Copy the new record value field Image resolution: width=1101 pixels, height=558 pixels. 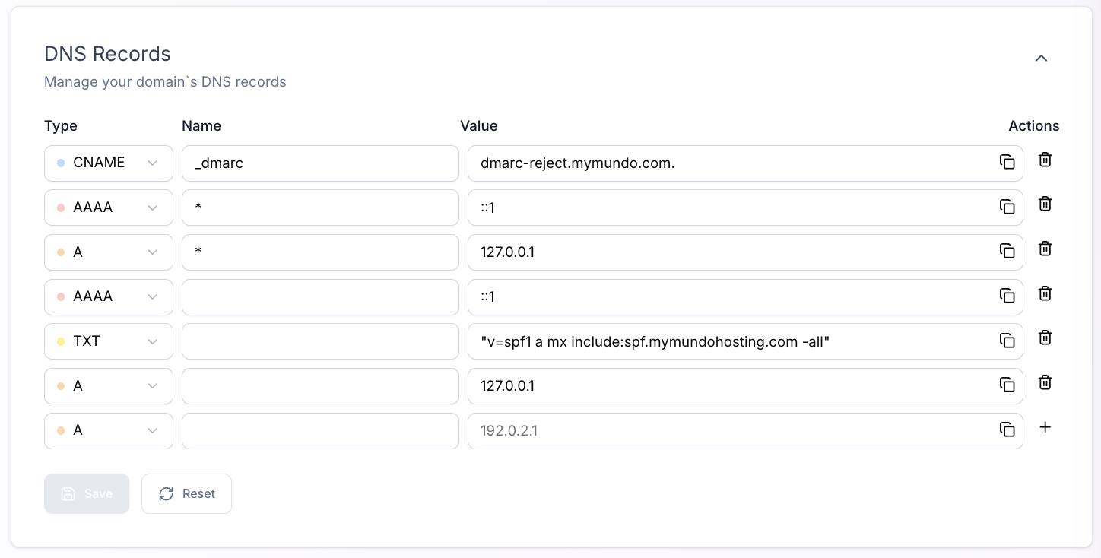point(1007,430)
